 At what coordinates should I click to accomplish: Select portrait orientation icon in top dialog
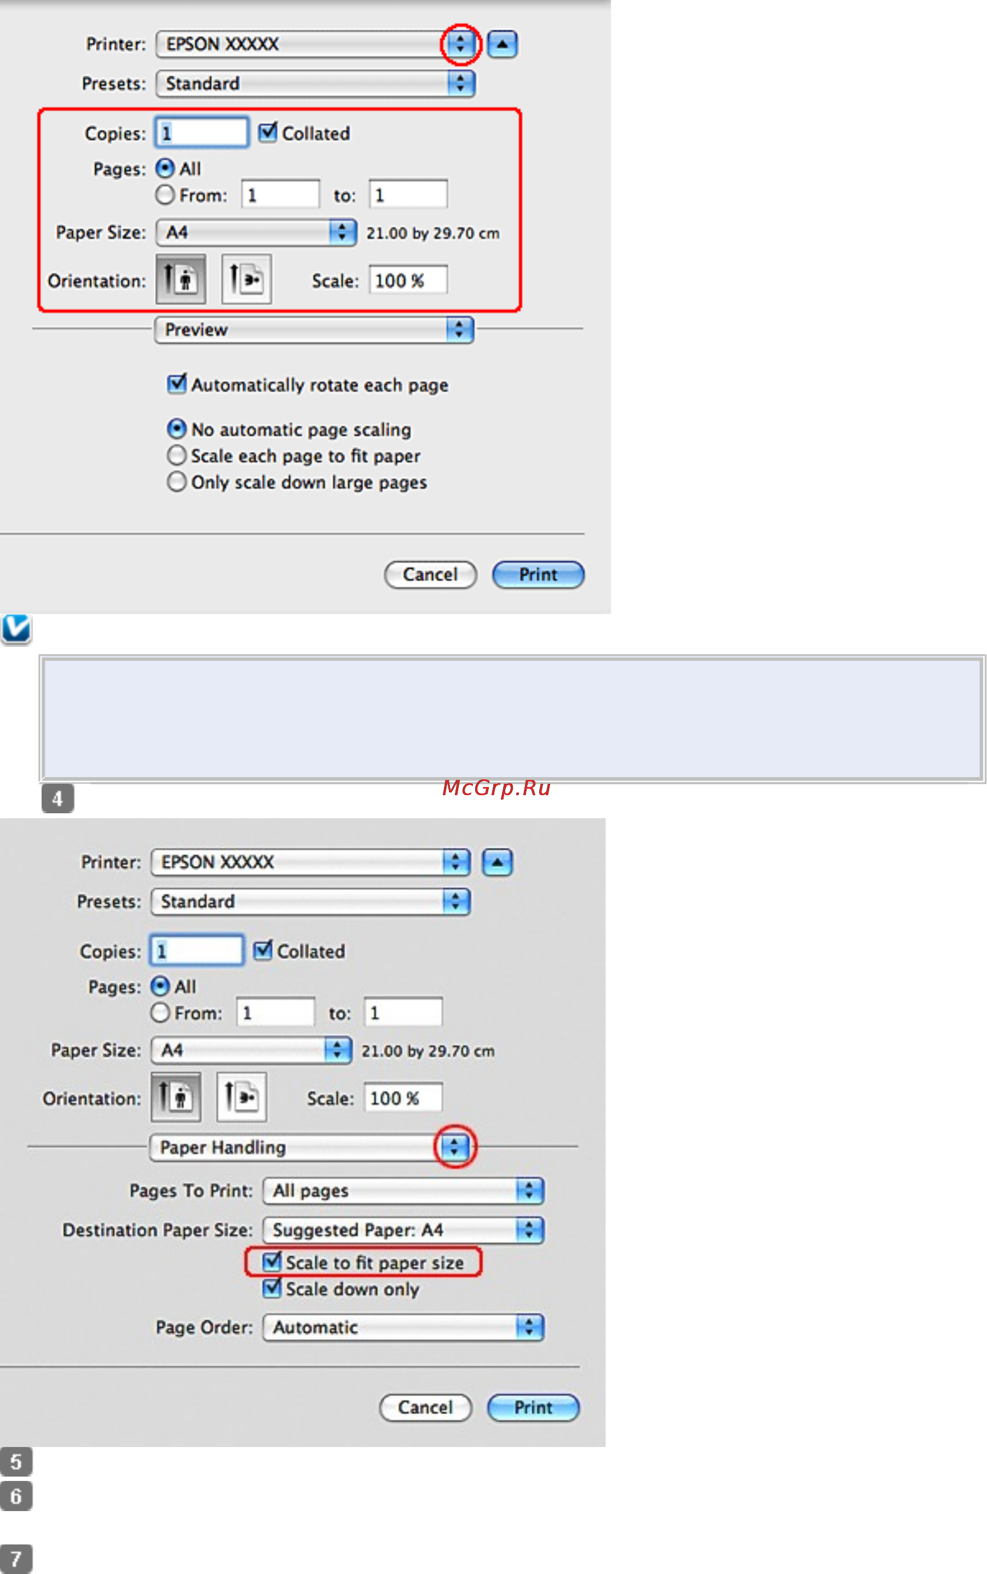coord(181,279)
